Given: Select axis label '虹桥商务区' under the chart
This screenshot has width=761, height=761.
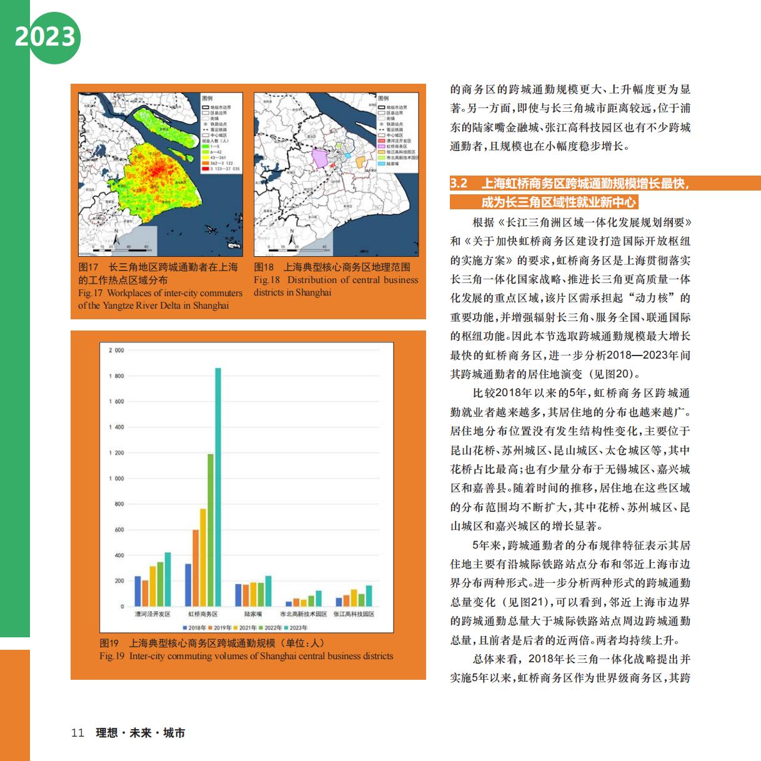Looking at the screenshot, I should [203, 615].
